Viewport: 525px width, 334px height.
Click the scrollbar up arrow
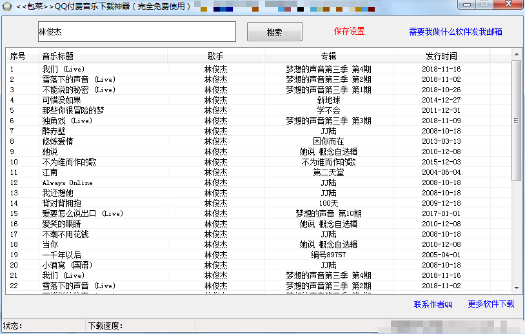tap(517, 54)
